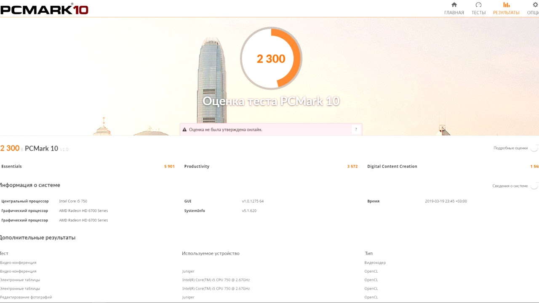Screen dimensions: 539x303
Task: Click the orange score gauge circle
Action: pyautogui.click(x=271, y=58)
